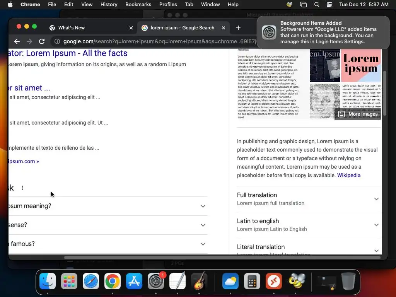Open the Wikipedia link
The width and height of the screenshot is (396, 297).
tap(349, 175)
